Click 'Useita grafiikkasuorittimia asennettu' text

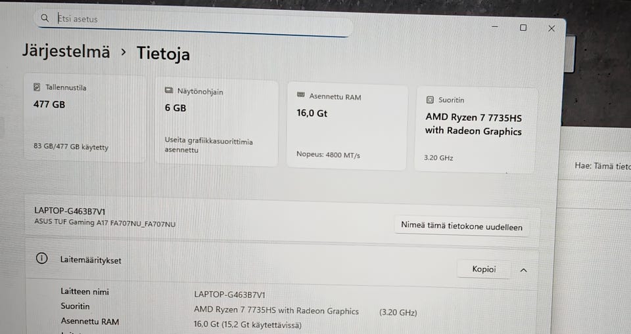[208, 145]
